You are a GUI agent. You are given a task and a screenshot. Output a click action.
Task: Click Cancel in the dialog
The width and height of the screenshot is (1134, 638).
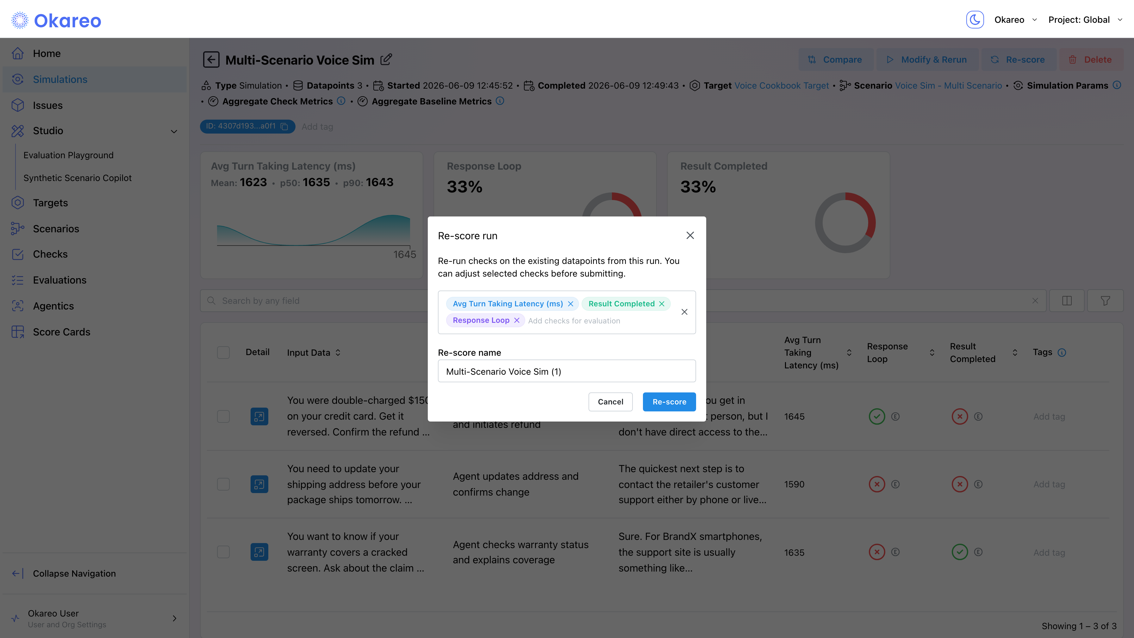coord(610,402)
